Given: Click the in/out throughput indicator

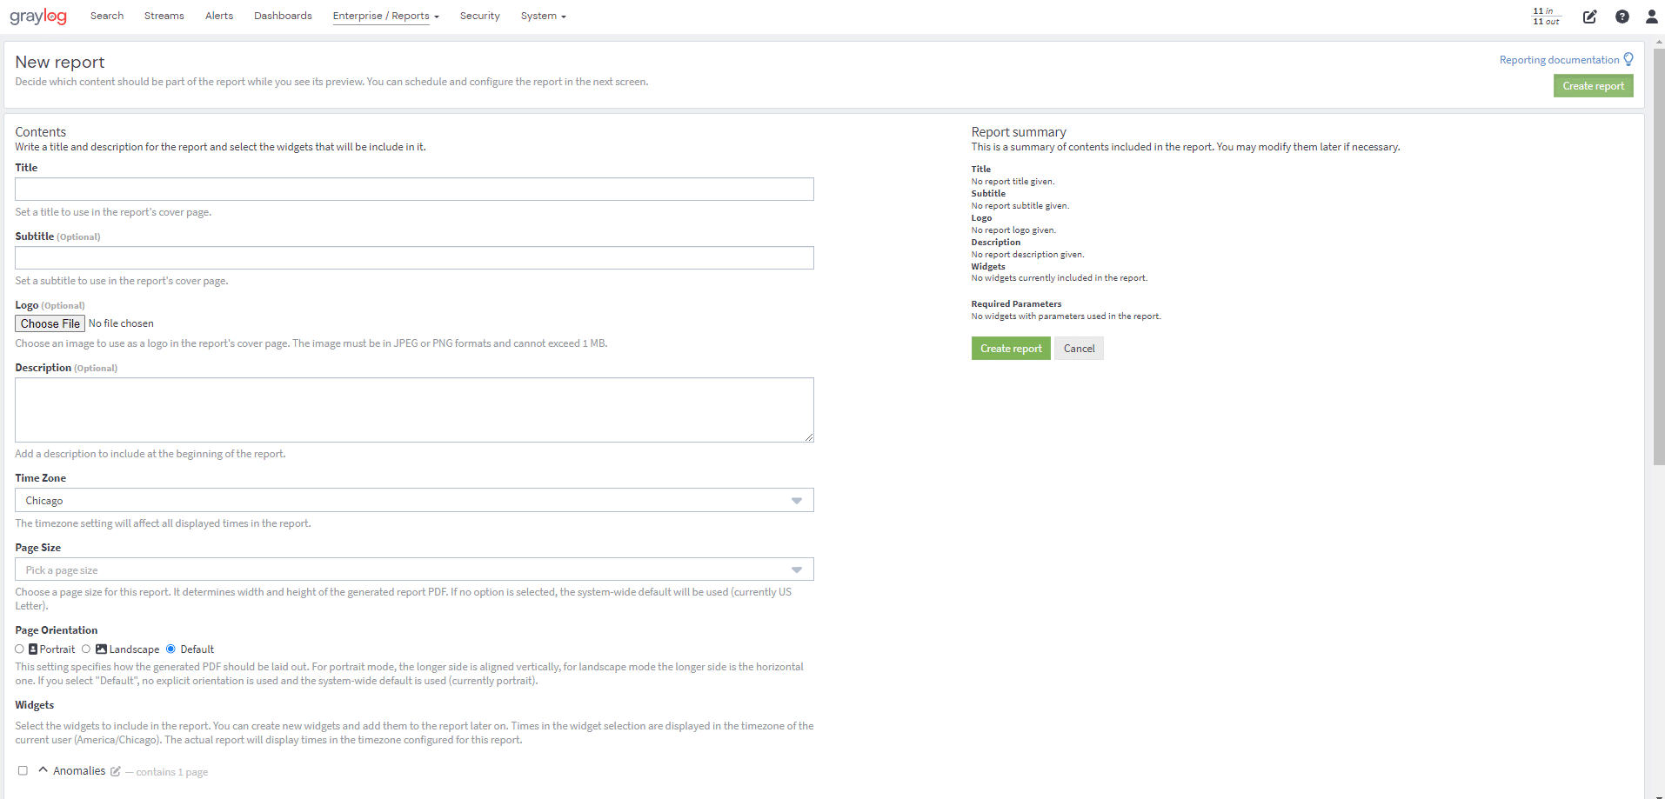Looking at the screenshot, I should tap(1546, 17).
